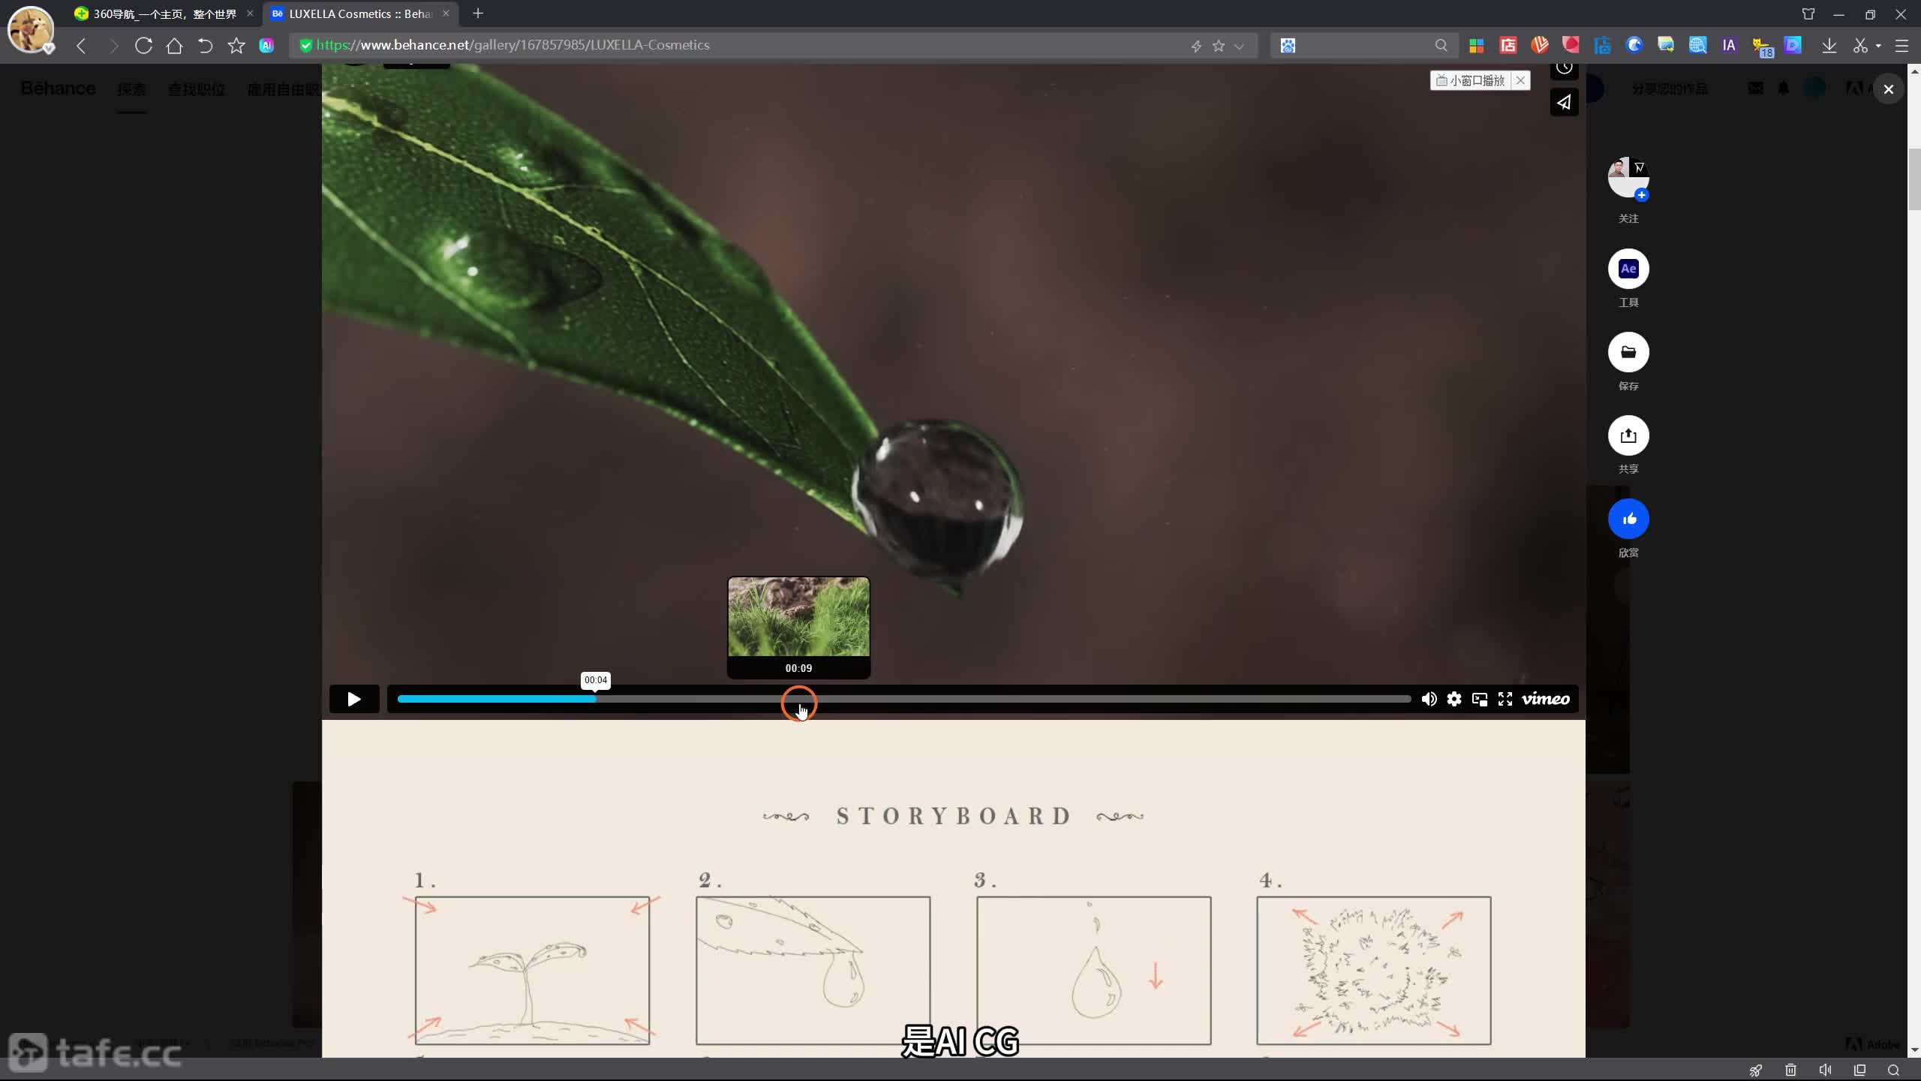Expand the address bar dropdown chevron

(x=1239, y=46)
